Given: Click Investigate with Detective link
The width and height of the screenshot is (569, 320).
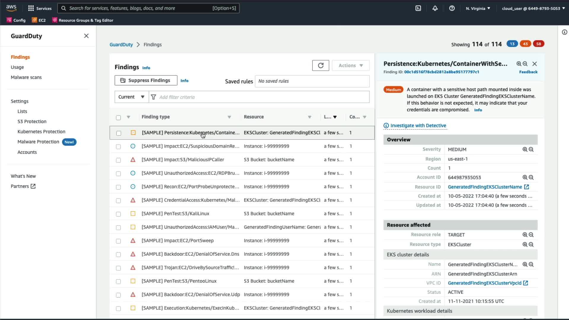Looking at the screenshot, I should [x=418, y=126].
